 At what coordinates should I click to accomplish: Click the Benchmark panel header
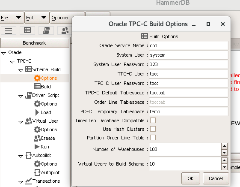35,43
